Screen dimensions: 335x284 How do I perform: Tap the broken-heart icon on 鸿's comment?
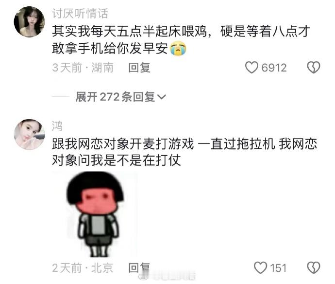[314, 267]
